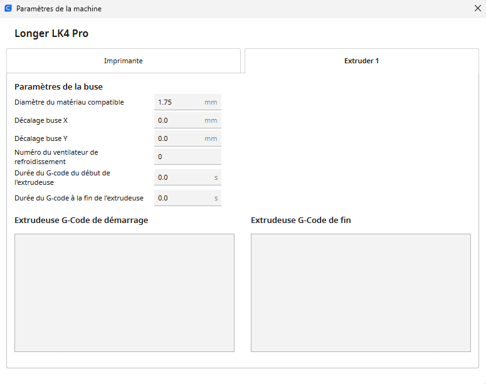Screen dimensions: 486x384
Task: Edit Durée du G-code du début field
Action: pos(188,177)
